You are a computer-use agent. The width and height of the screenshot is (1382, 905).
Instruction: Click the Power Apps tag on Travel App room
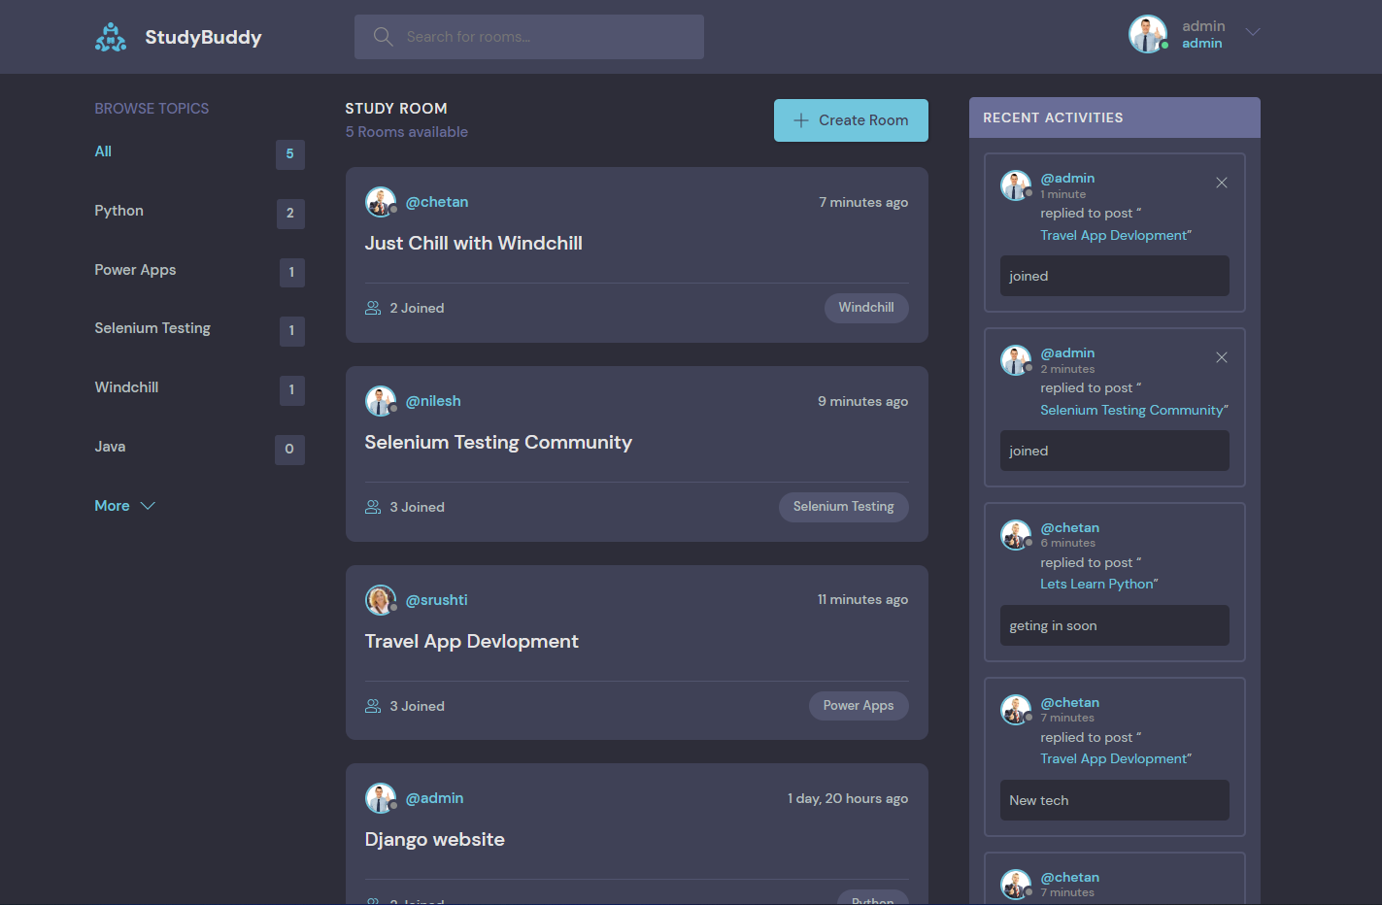(x=859, y=705)
